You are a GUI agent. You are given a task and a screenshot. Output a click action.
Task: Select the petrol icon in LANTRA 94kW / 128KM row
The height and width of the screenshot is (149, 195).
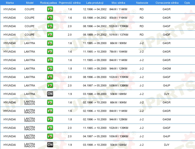50,68
